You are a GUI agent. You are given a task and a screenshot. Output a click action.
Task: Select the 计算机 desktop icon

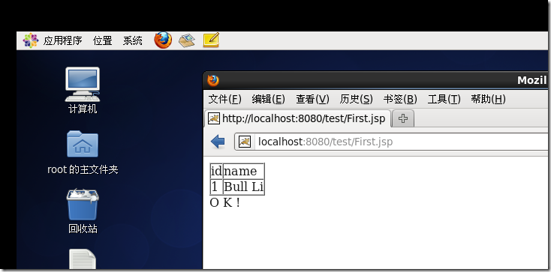point(83,90)
